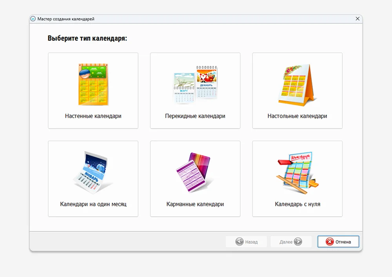
Task: Start from the 'Календарь с нуля' caption
Action: point(297,204)
